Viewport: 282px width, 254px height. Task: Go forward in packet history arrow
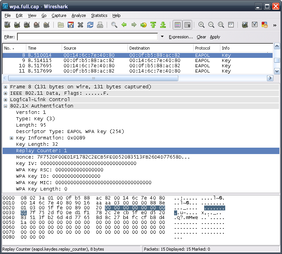(134, 25)
